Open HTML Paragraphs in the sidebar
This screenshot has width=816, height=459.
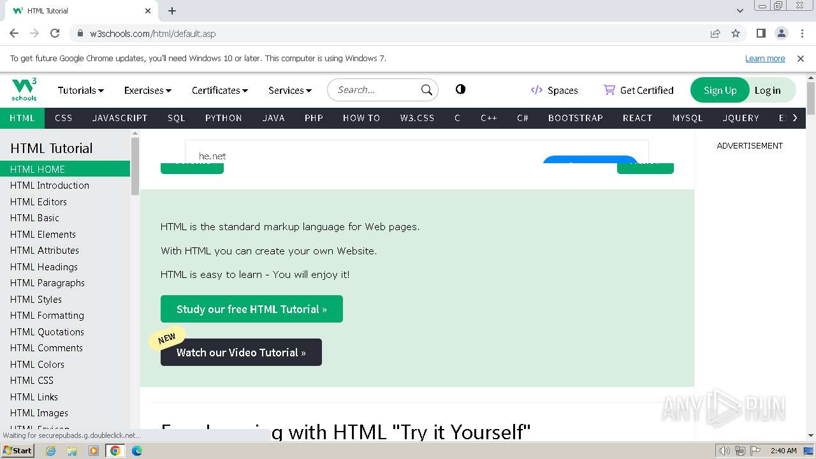pyautogui.click(x=65, y=283)
